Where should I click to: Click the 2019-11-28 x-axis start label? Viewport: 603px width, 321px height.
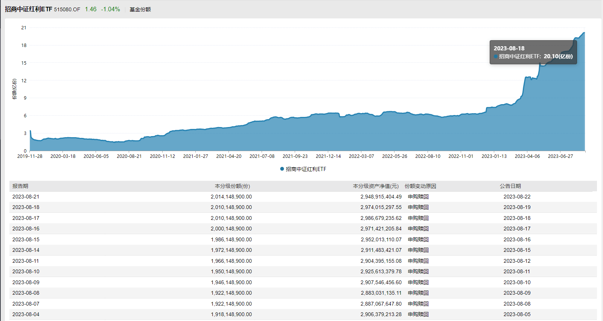30,156
